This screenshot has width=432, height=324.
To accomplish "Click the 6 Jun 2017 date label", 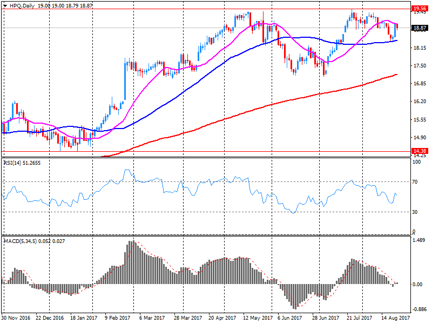I will 289,318.
